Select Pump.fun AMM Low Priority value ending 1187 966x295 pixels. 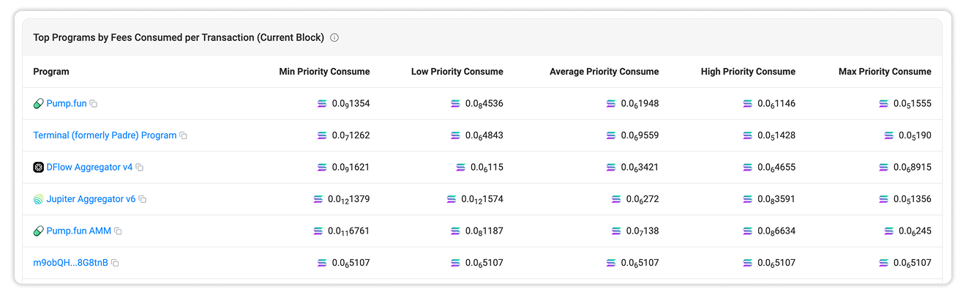click(484, 231)
